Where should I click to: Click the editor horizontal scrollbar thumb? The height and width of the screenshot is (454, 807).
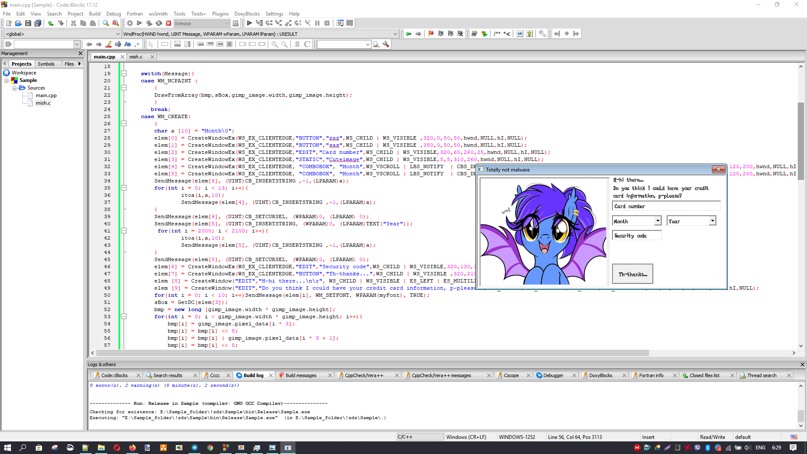[372, 353]
